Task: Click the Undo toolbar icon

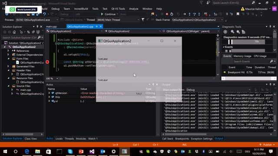Action: coord(44,14)
